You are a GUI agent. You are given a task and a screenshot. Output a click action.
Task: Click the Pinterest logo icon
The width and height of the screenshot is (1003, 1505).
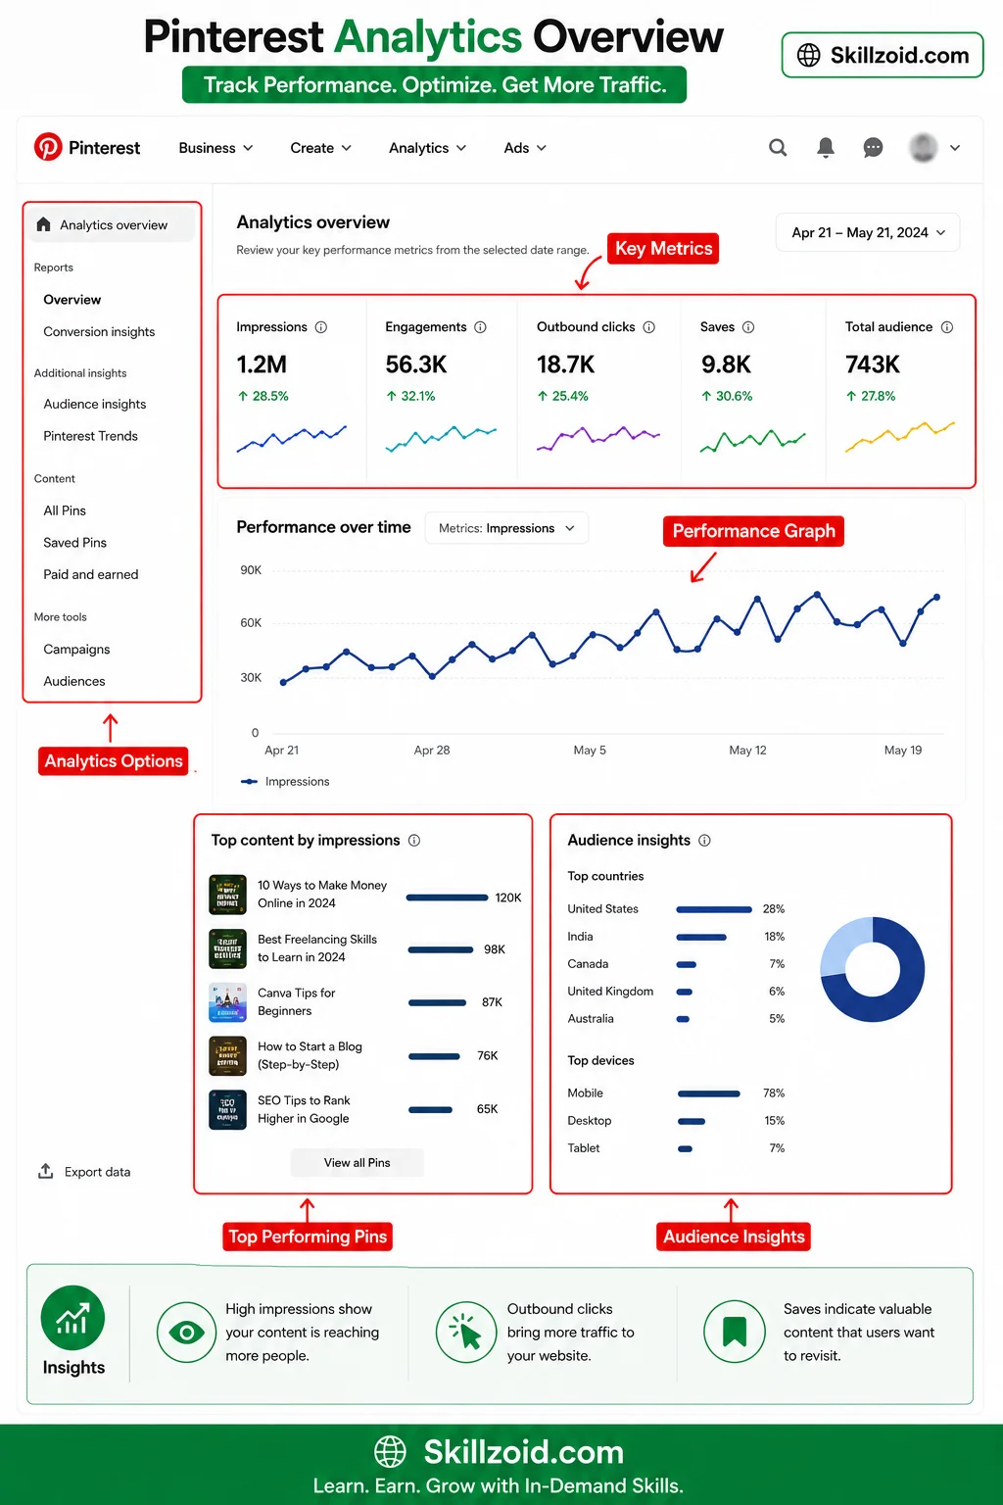pyautogui.click(x=48, y=147)
